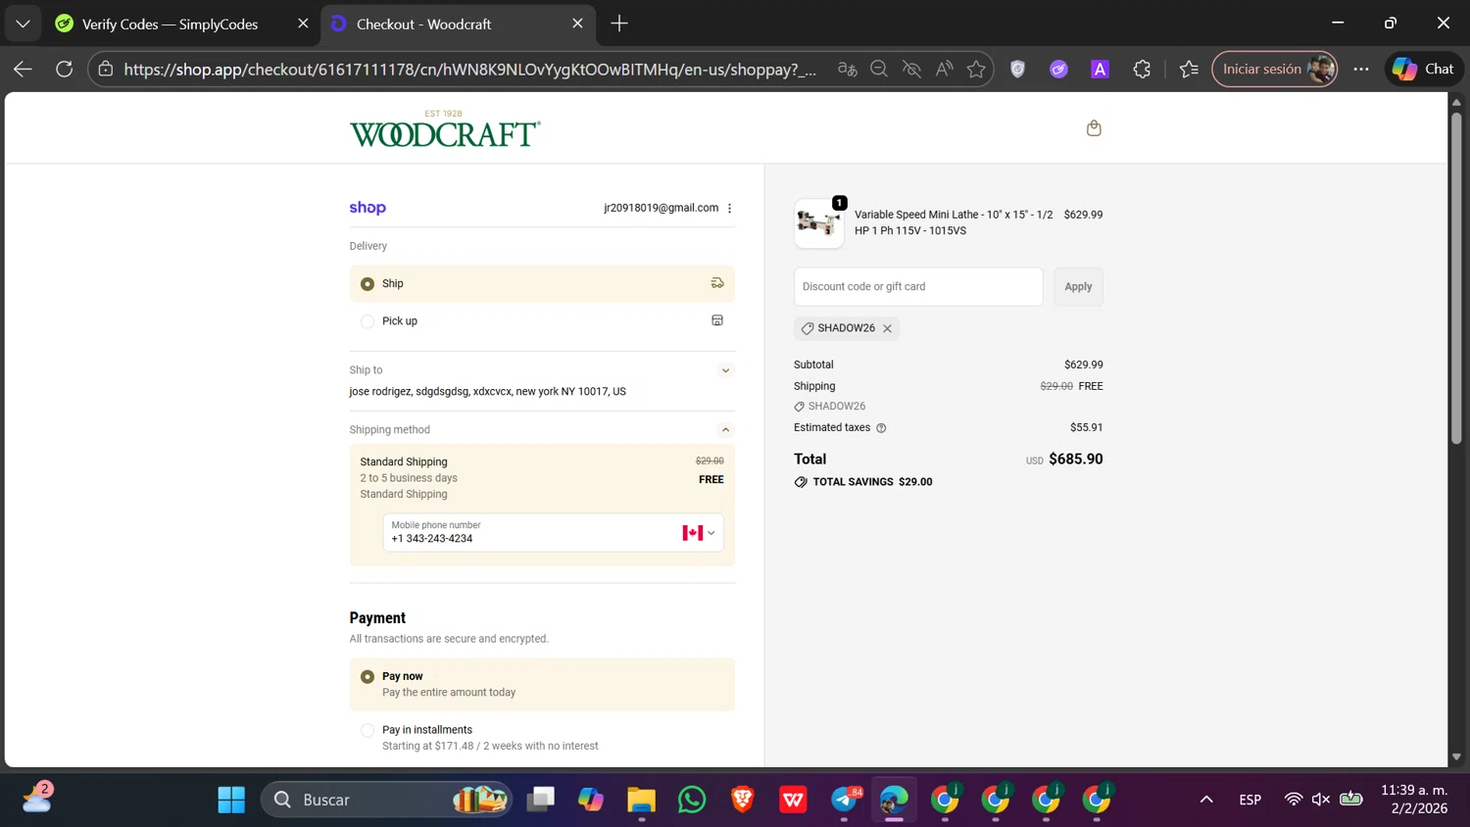Click the zoom icon in address bar
The height and width of the screenshot is (827, 1470).
click(879, 69)
